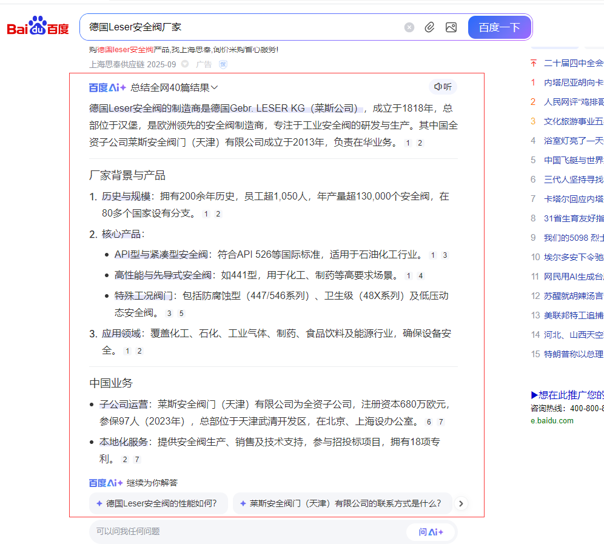Click the shield icon beside 广告
604x544 pixels.
[223, 64]
